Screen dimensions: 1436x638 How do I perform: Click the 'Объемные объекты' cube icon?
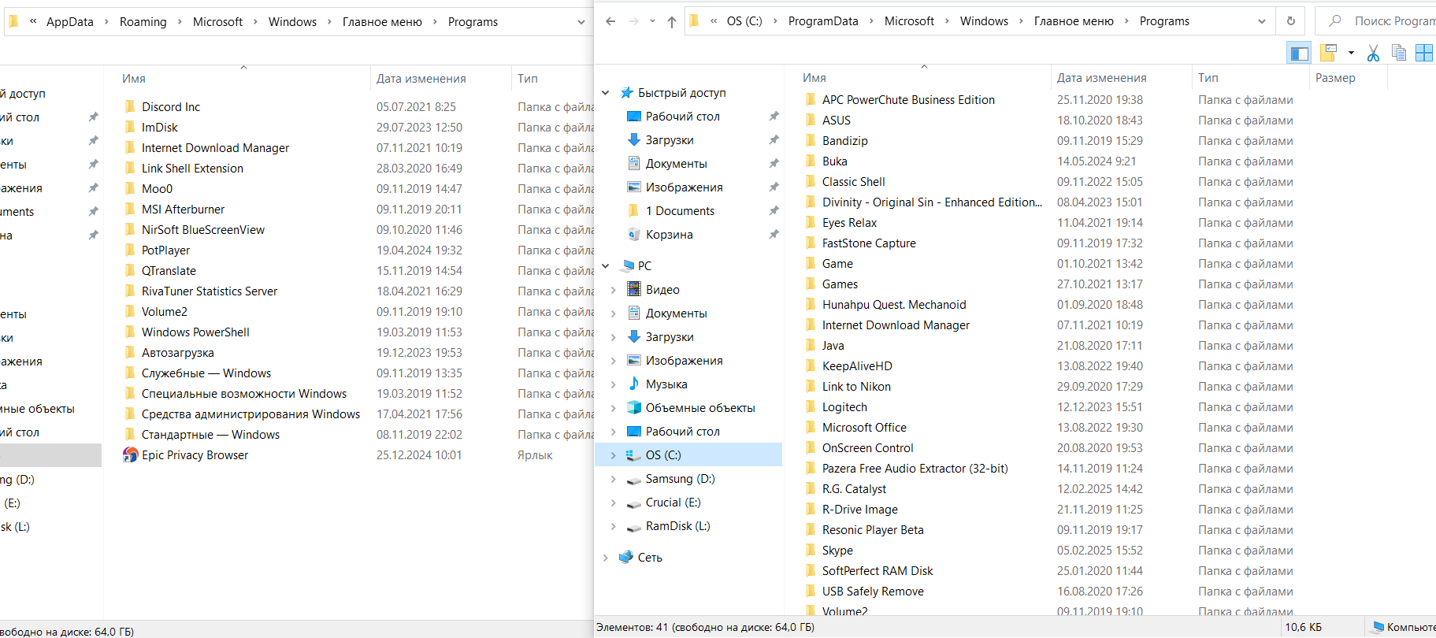[634, 408]
